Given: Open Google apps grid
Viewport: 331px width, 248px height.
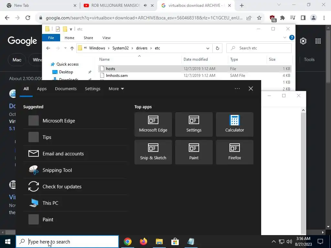Looking at the screenshot, I should (318, 41).
